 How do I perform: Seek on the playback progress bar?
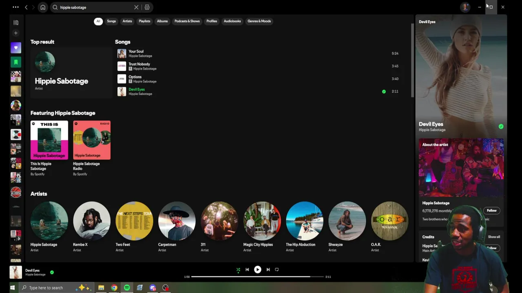[258, 277]
